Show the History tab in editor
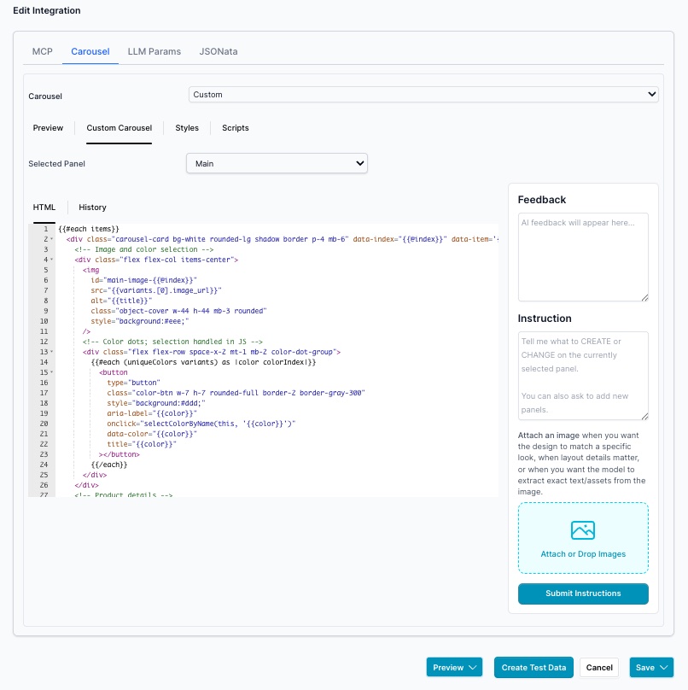 (92, 208)
